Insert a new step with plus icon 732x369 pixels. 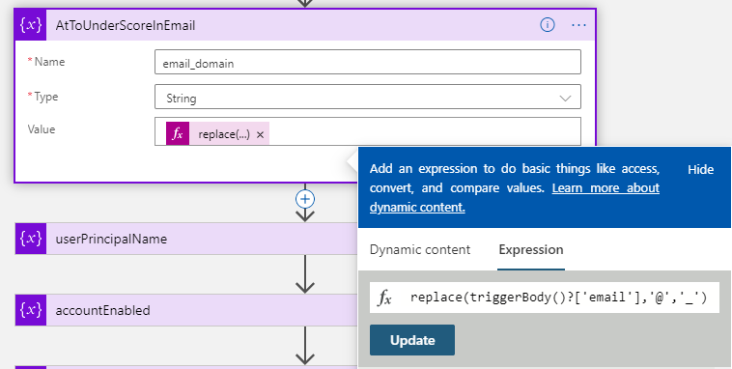click(305, 199)
